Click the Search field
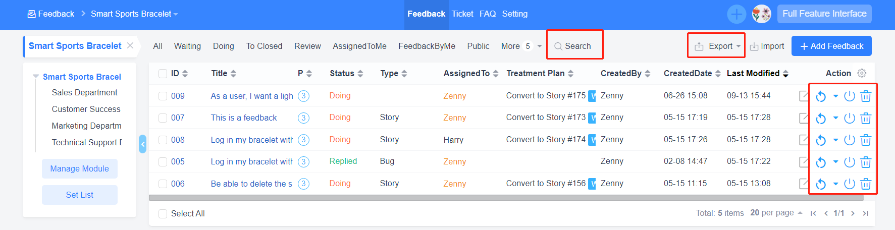This screenshot has height=230, width=895. click(x=574, y=46)
